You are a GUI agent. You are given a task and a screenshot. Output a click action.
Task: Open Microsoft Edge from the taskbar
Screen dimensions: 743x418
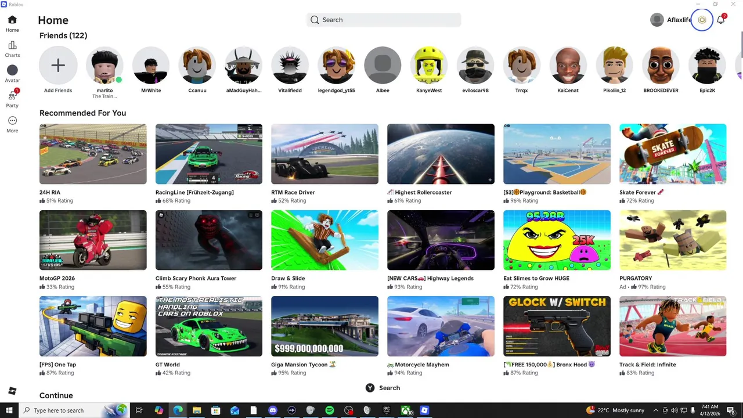click(178, 410)
